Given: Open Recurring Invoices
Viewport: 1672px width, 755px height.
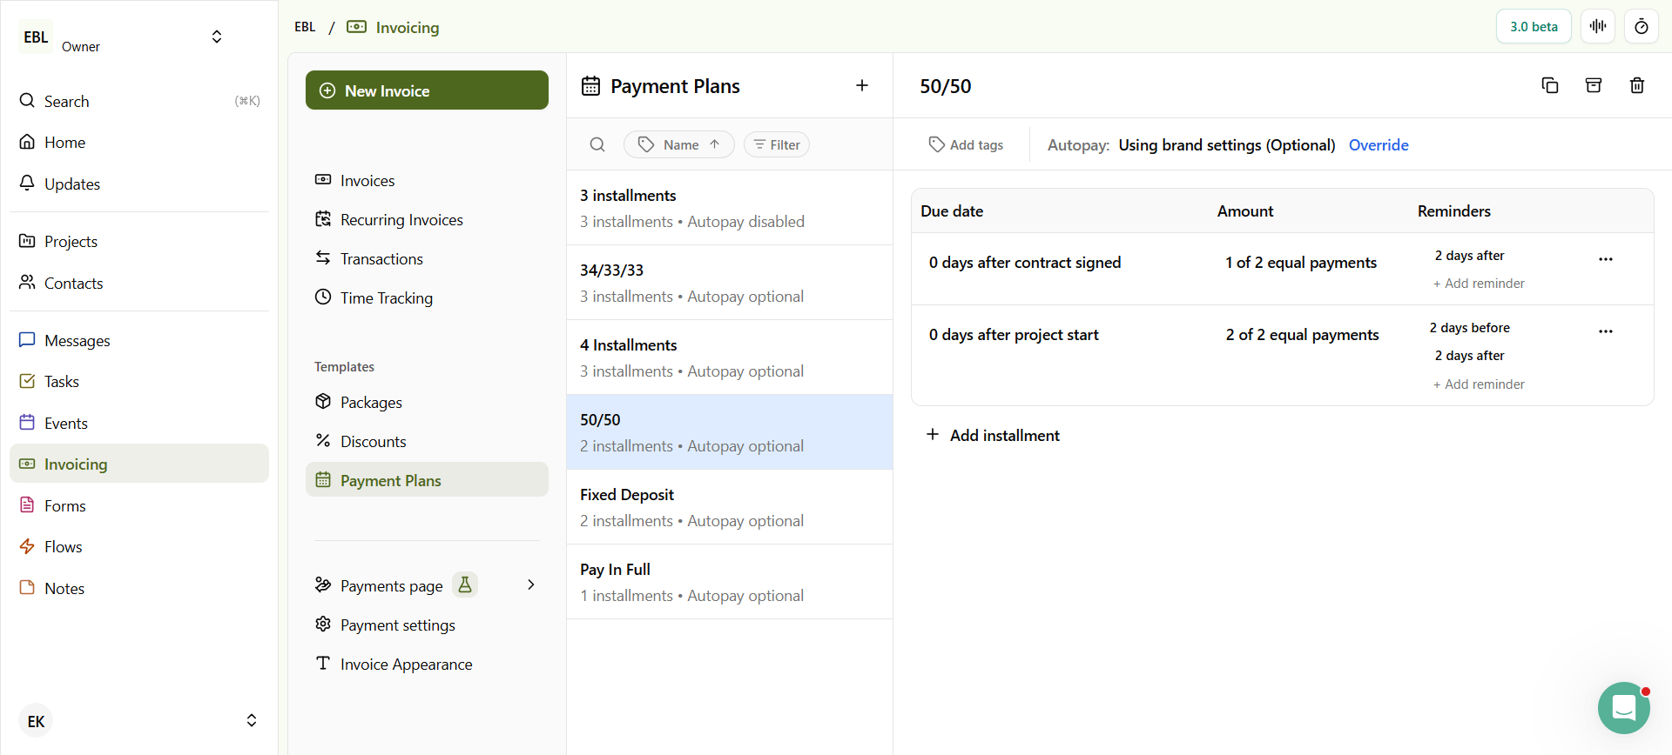Looking at the screenshot, I should coord(427,219).
